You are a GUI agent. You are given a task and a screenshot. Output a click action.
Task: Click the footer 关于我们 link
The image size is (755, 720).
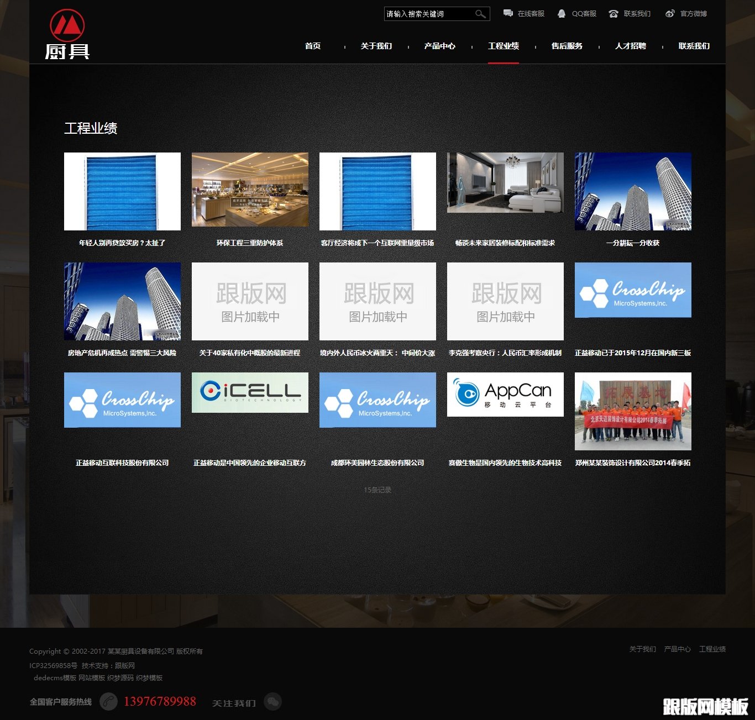[642, 649]
